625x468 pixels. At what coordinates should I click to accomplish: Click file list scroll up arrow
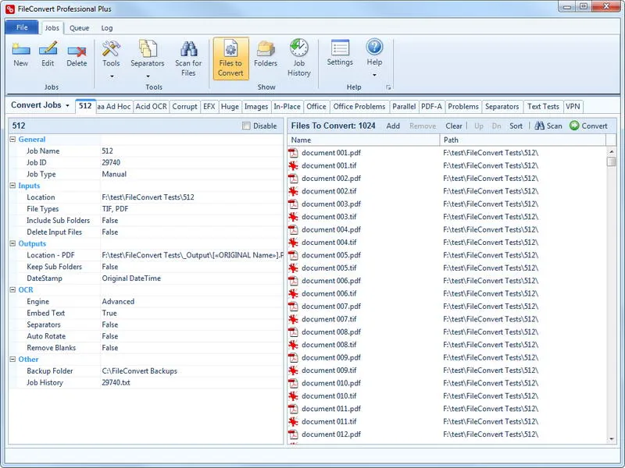[x=612, y=151]
